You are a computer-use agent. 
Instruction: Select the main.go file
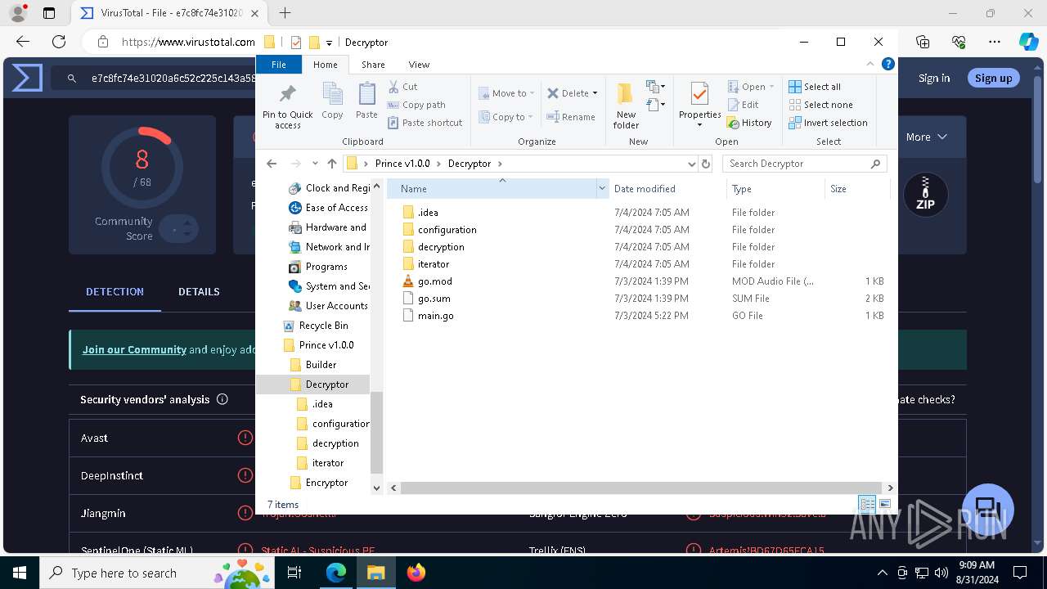click(x=435, y=316)
